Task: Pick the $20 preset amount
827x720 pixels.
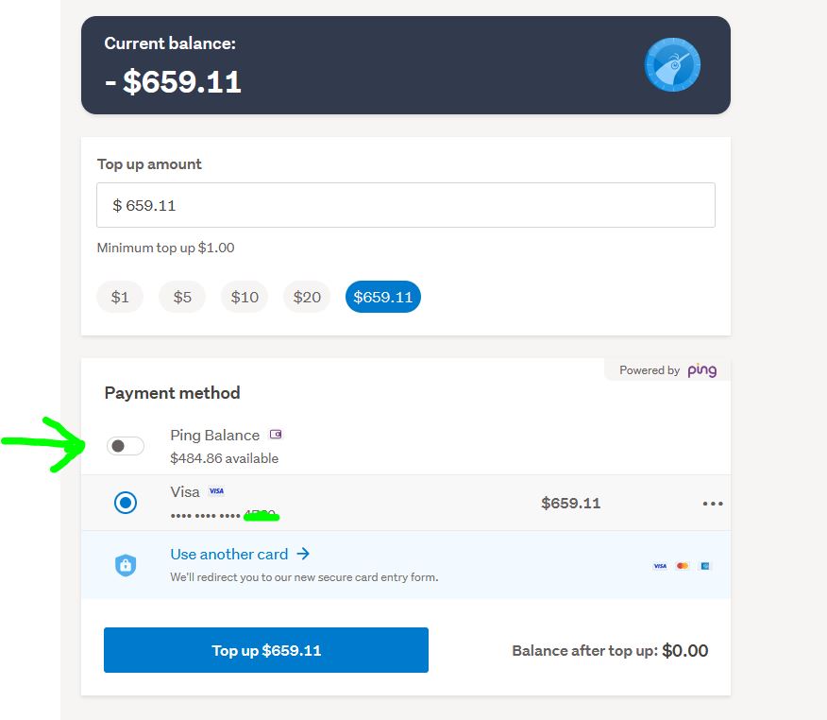Action: click(307, 297)
